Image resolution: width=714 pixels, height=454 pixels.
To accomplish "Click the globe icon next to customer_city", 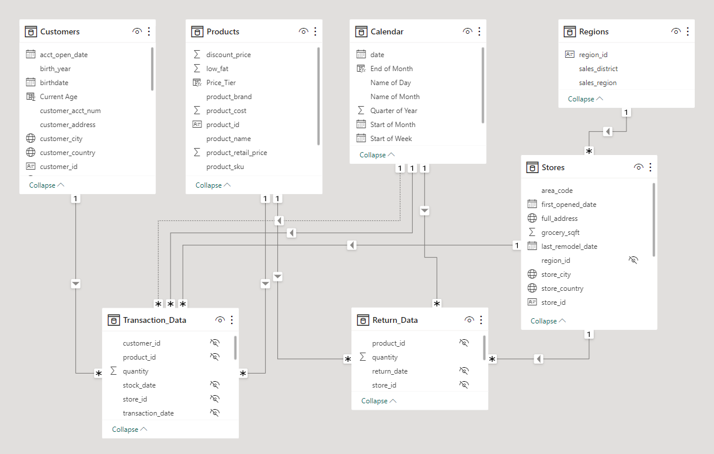I will click(x=31, y=139).
